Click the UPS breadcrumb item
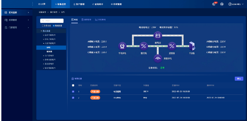The width and height of the screenshot is (247, 121). (x=63, y=12)
